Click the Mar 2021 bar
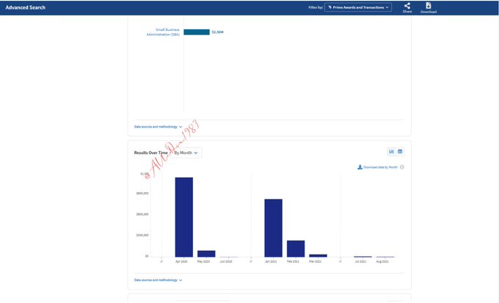 (318, 255)
